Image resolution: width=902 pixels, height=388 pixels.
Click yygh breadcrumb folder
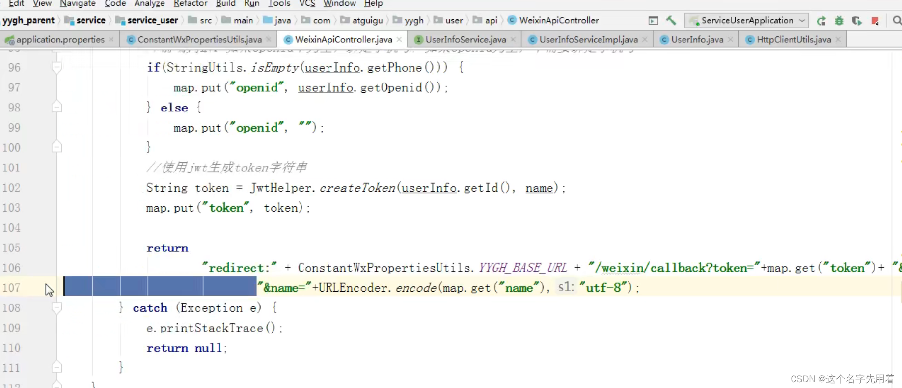[409, 20]
